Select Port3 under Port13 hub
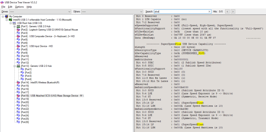 pos(28,76)
